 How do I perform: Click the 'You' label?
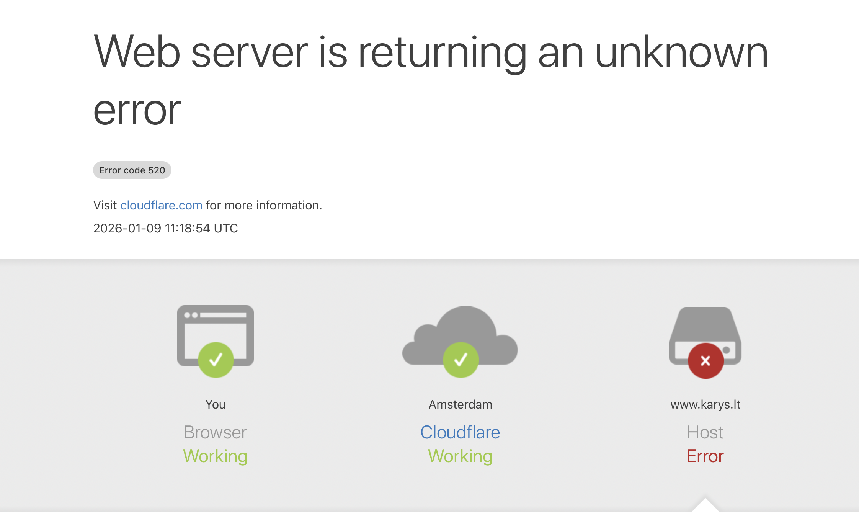(x=216, y=404)
